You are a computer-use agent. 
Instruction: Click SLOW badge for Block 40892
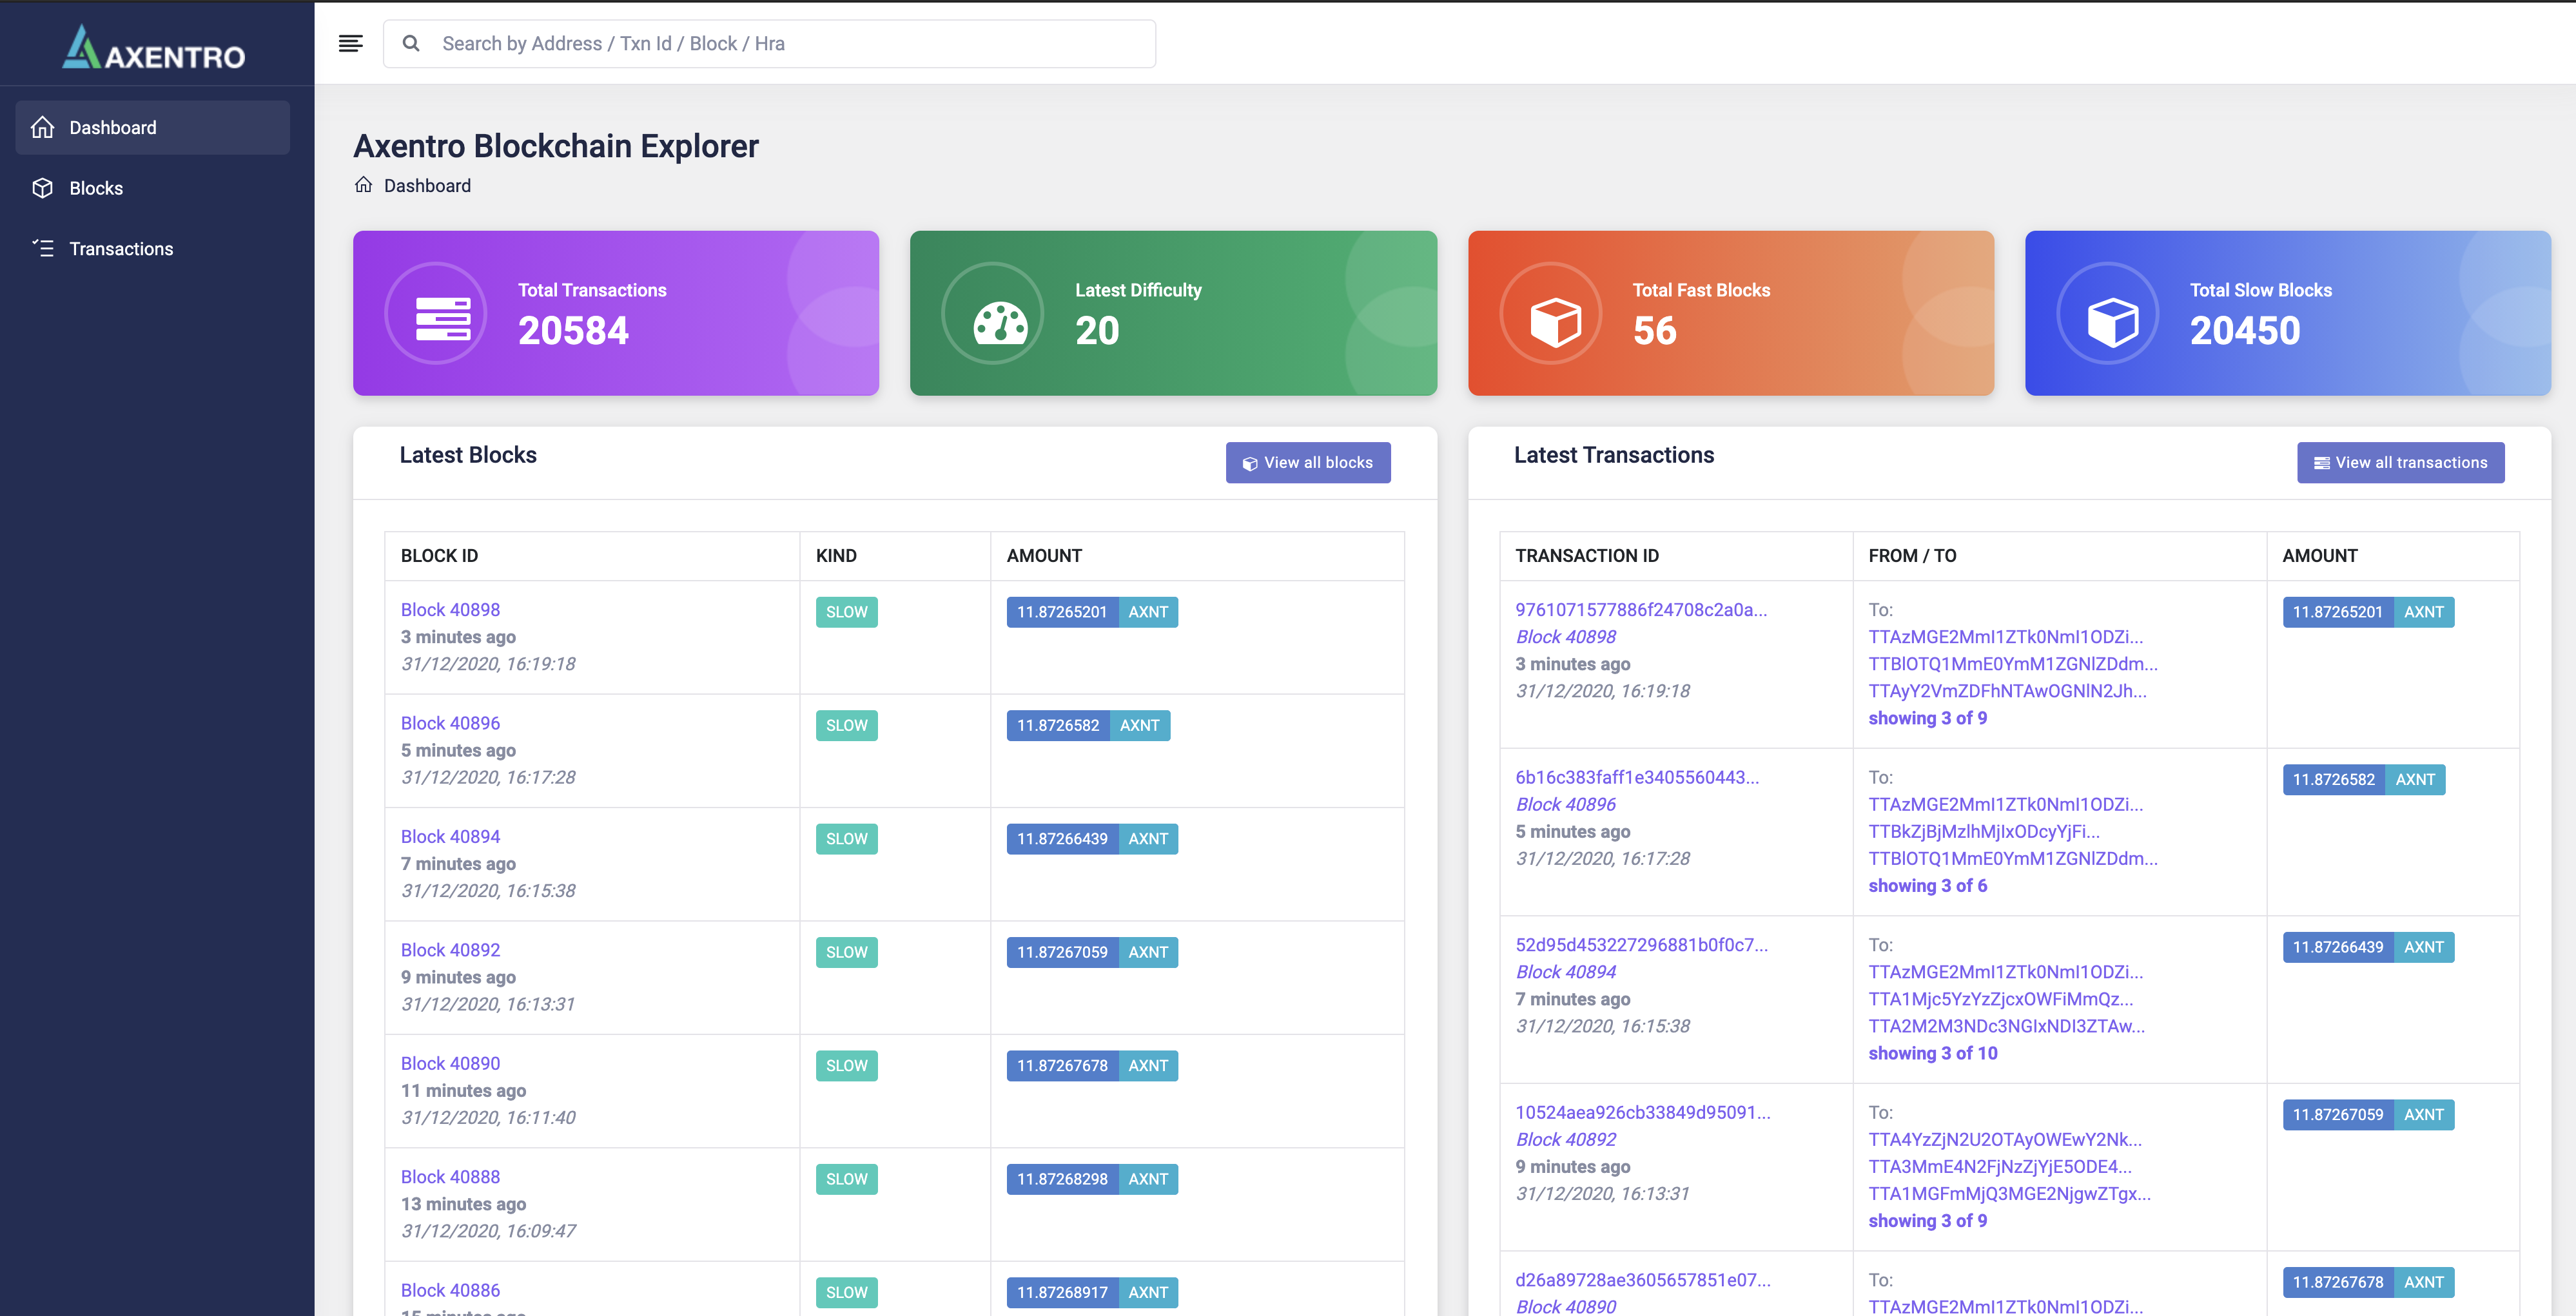click(846, 952)
